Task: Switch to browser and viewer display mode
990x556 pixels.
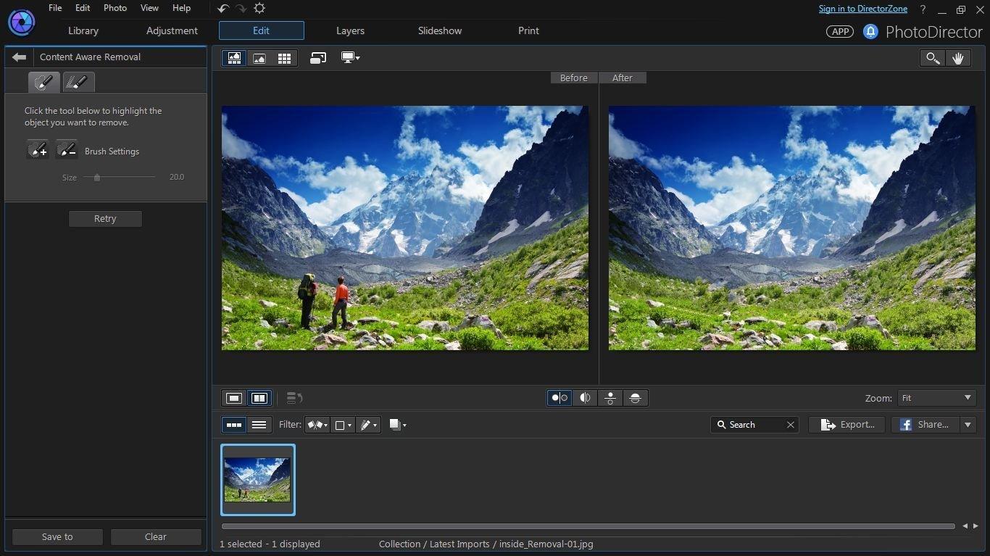Action: point(234,57)
